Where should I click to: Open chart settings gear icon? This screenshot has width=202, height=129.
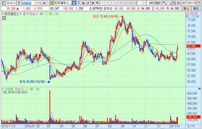pos(178,3)
